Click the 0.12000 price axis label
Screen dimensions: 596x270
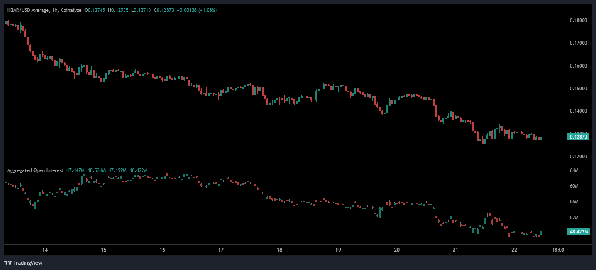(578, 157)
